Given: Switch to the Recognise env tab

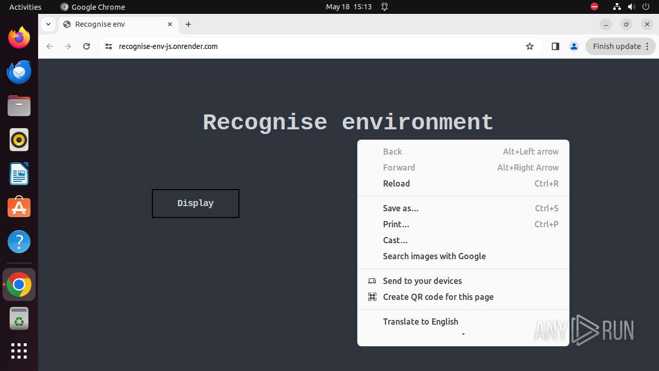Looking at the screenshot, I should tap(118, 24).
